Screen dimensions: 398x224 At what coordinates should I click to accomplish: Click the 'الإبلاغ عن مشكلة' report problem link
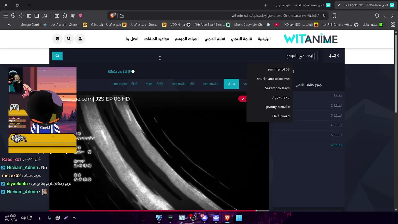(x=121, y=72)
